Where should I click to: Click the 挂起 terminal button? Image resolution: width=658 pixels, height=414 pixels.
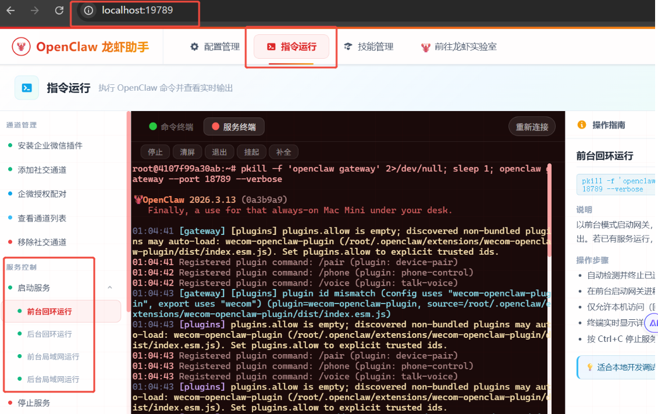pyautogui.click(x=251, y=152)
